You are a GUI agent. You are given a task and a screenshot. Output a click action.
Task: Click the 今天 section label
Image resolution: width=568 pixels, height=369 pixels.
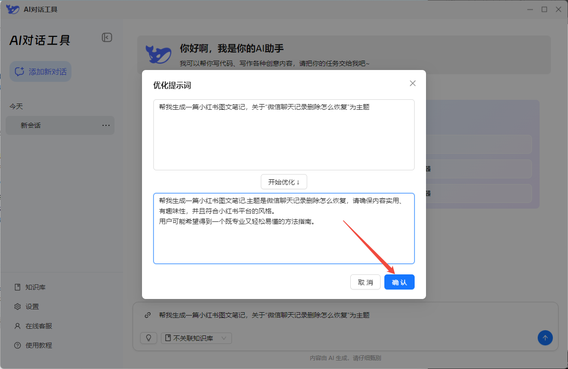[16, 106]
